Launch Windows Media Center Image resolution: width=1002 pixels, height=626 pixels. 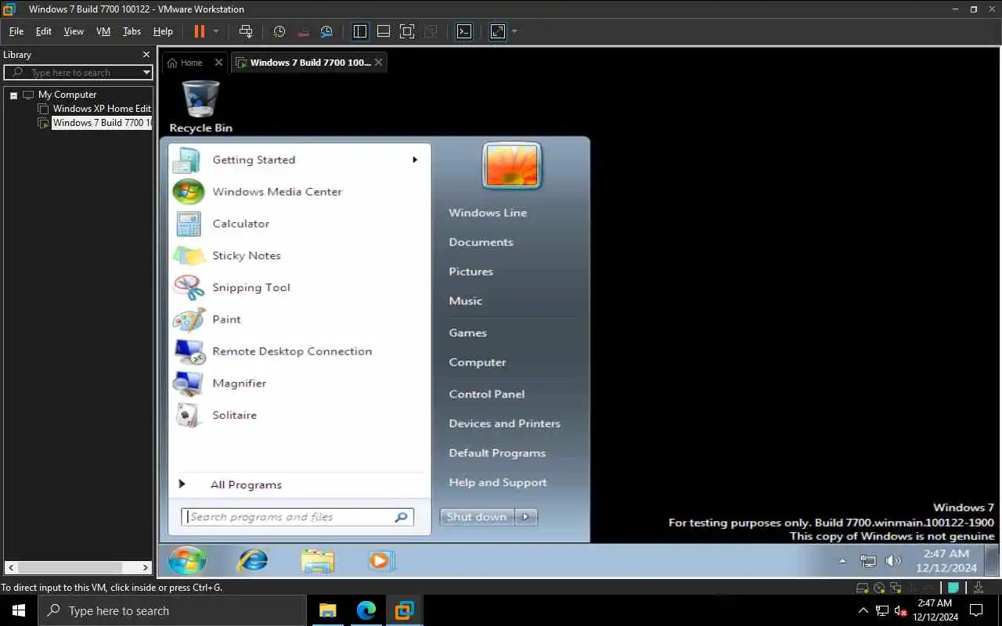coord(299,192)
